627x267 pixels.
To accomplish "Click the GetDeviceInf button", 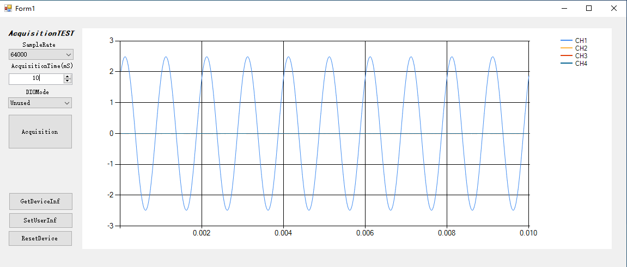I will click(40, 201).
